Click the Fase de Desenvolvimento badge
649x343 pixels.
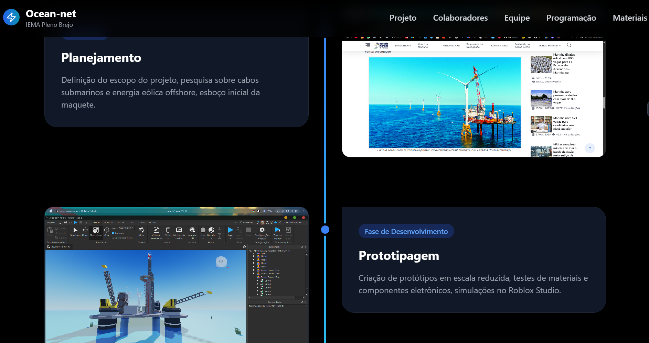[406, 231]
